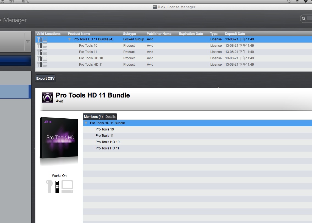Click the iLok key icon under Works On

pos(49,186)
